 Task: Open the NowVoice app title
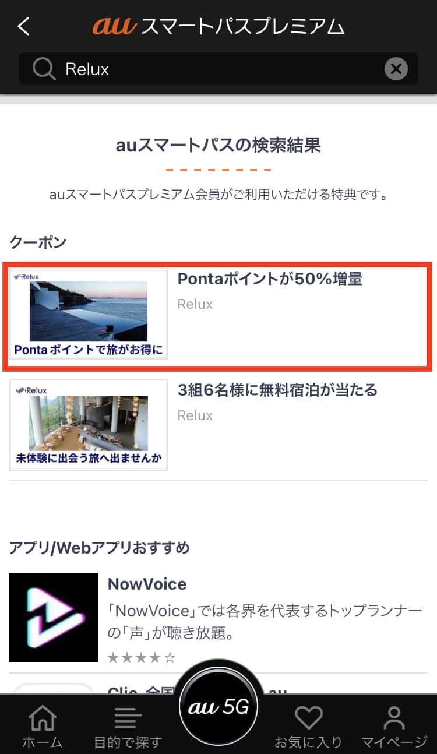pos(147,584)
